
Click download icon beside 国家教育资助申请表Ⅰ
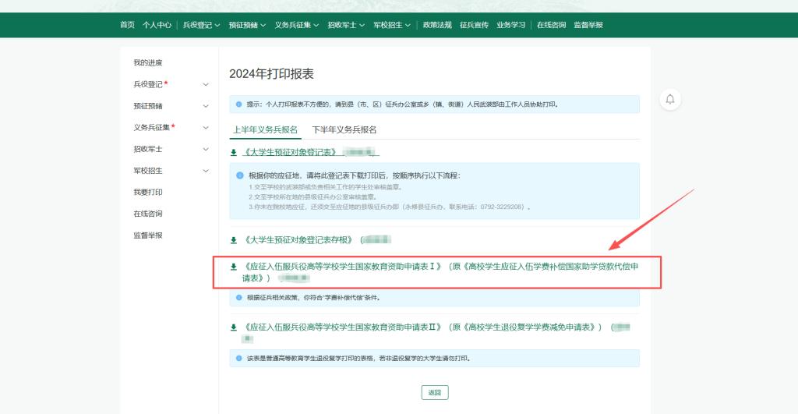click(234, 267)
